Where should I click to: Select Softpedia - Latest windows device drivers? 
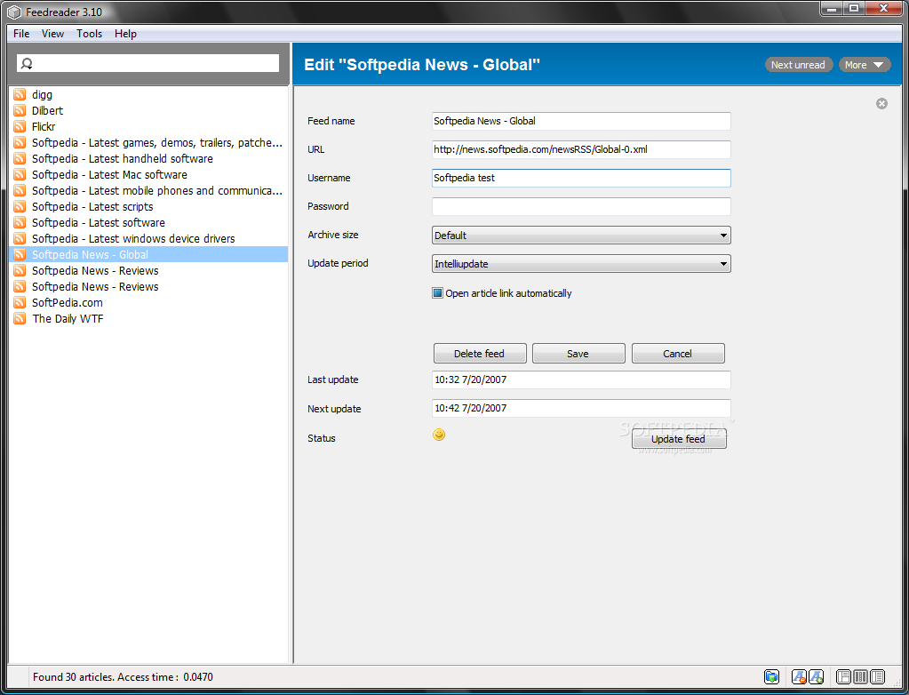(148, 238)
